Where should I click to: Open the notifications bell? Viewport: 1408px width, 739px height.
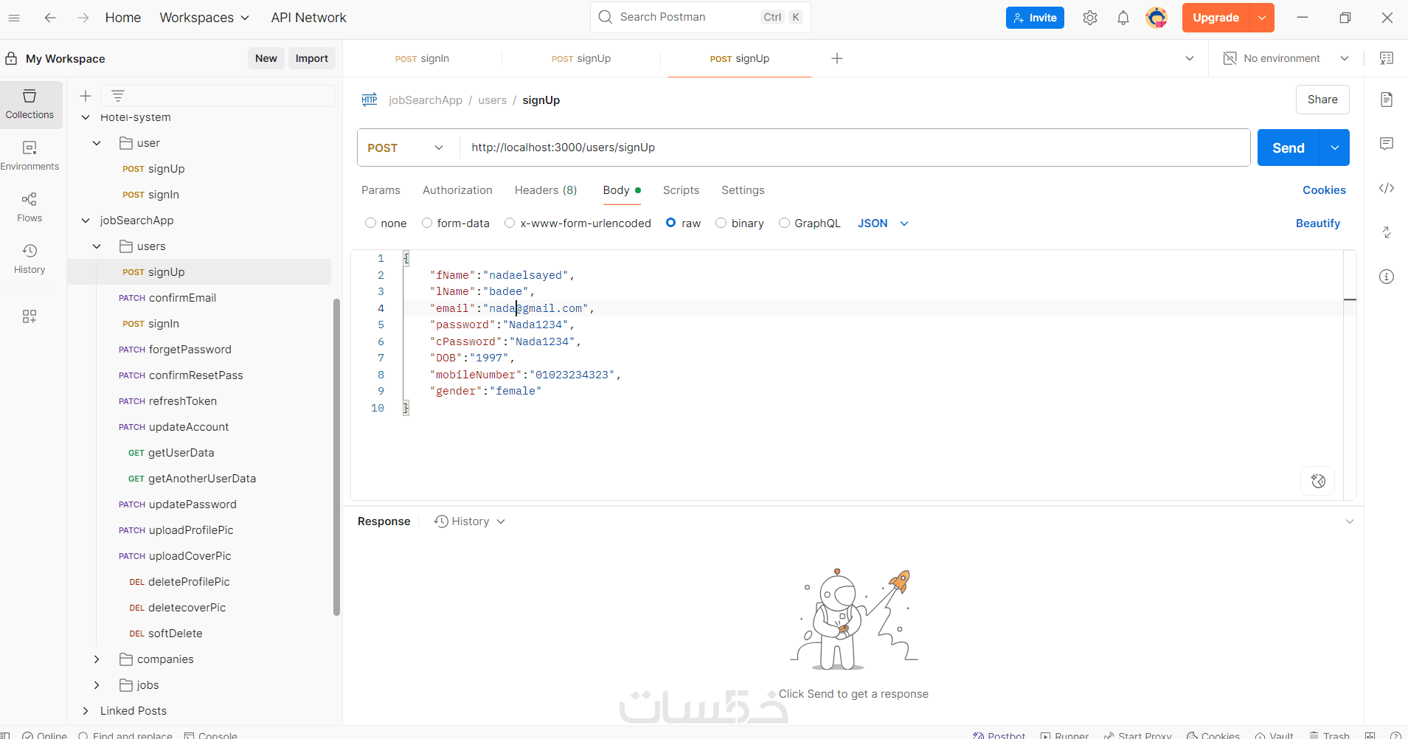click(x=1123, y=18)
